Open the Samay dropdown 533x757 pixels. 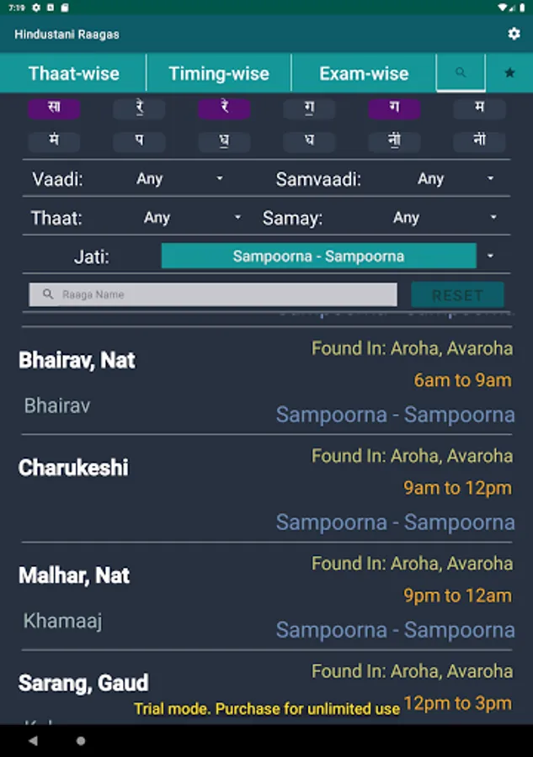tap(444, 218)
